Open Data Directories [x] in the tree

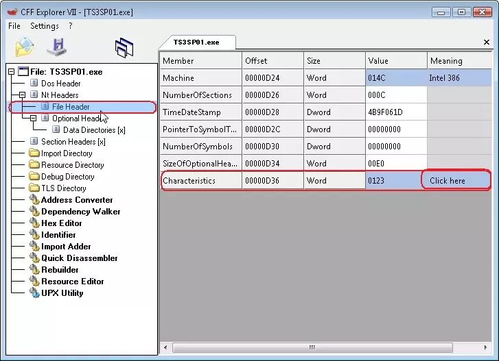(x=94, y=130)
